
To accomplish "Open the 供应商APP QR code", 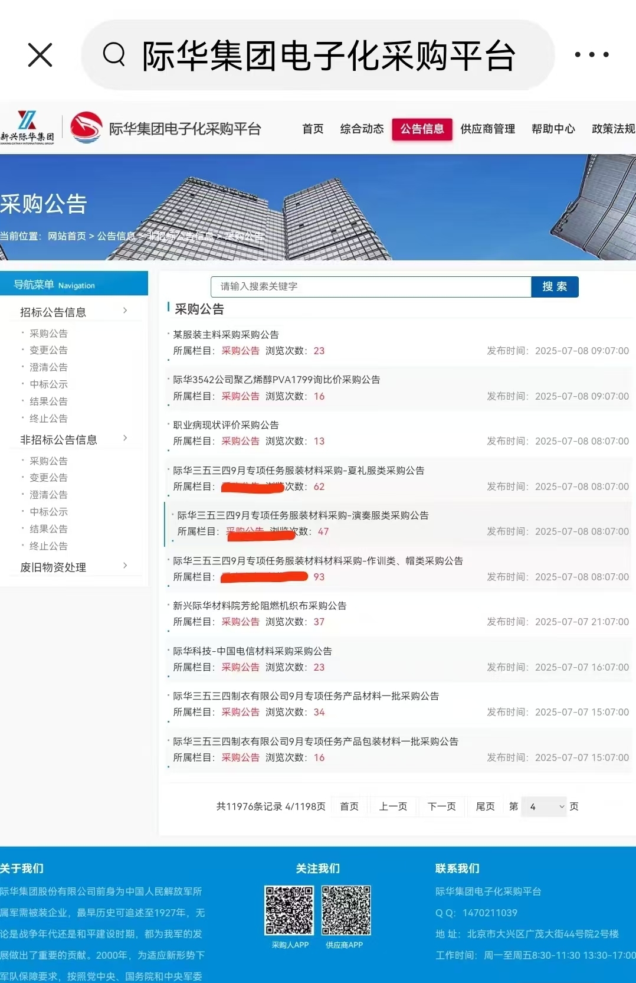I will click(x=346, y=910).
